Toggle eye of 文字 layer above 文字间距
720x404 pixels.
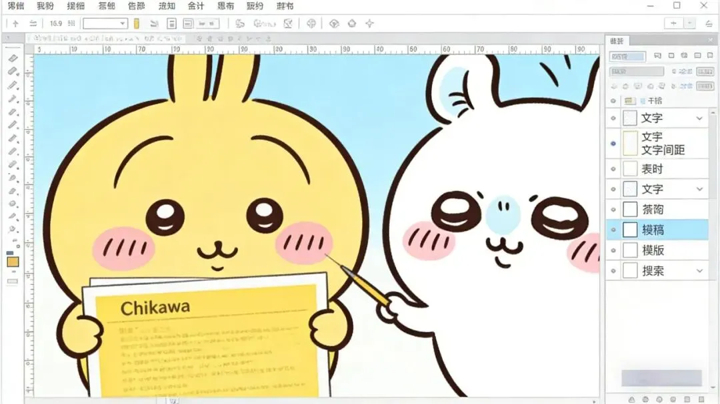[613, 118]
